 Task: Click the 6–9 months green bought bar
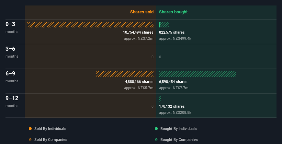pos(198,74)
